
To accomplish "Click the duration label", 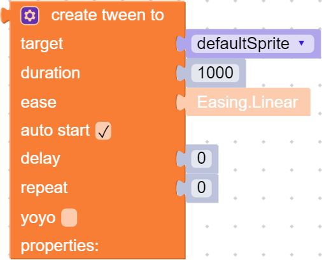I will pos(50,73).
